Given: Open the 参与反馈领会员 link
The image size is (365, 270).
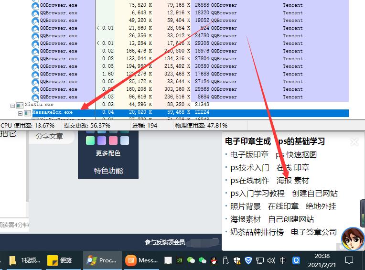Looking at the screenshot, I should click(165, 242).
